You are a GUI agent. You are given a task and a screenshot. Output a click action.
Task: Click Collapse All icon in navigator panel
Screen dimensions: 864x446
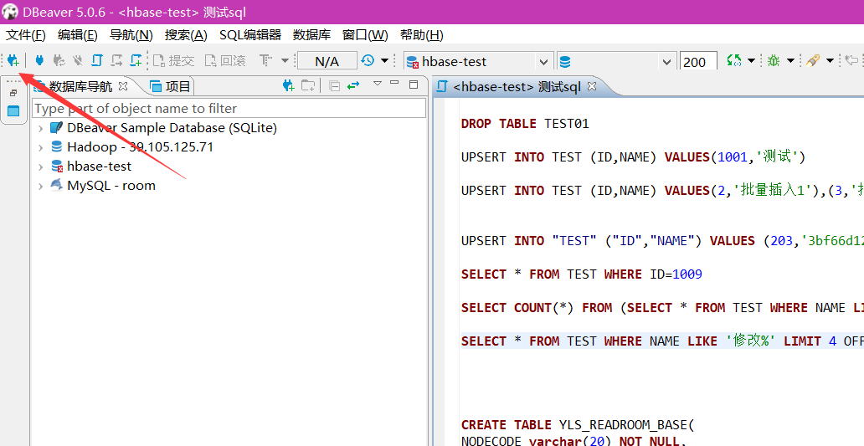tap(334, 85)
